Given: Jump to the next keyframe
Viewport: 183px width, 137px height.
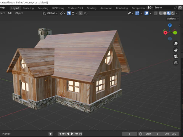Looking at the screenshot, I should coord(76,134).
